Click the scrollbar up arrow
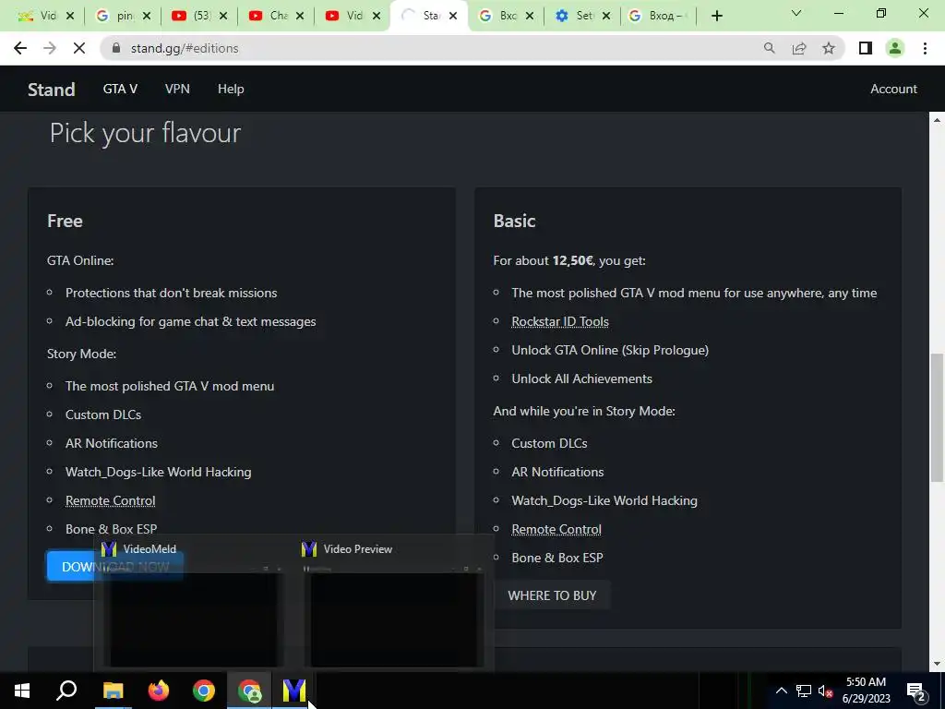Screen dimensions: 945x709 coord(937,120)
